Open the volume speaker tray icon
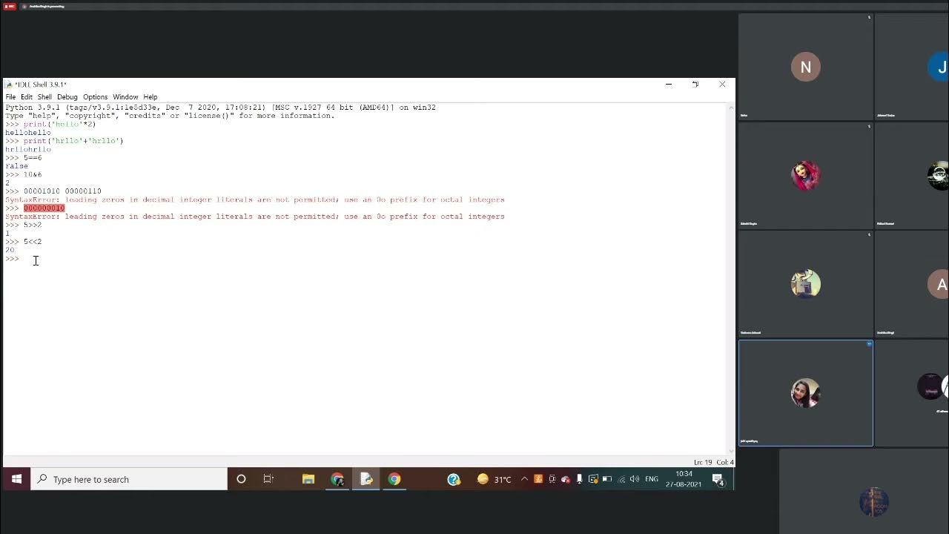This screenshot has width=949, height=534. pos(635,479)
